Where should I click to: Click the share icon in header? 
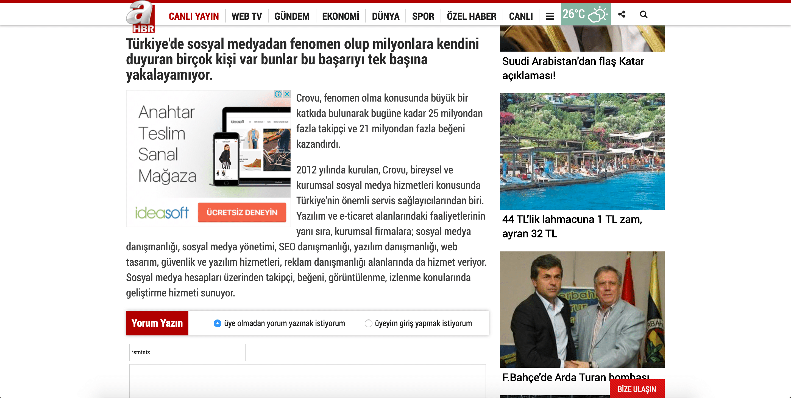(x=622, y=15)
